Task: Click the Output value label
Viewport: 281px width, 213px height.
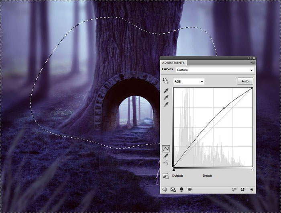Action: pos(177,176)
